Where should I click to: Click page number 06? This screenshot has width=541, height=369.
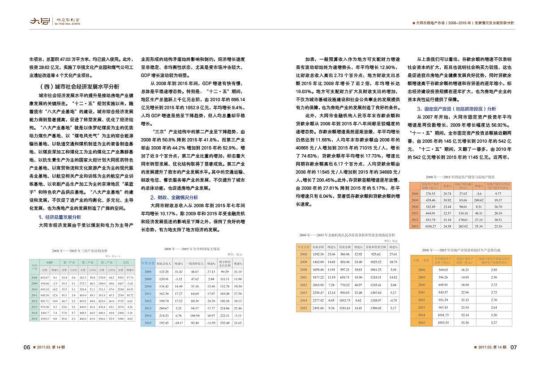(x=26, y=347)
